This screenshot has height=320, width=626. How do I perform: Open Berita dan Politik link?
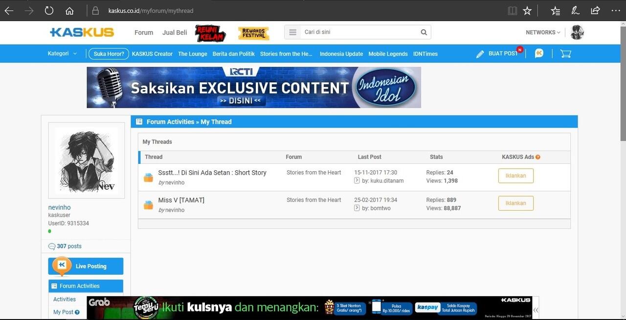click(234, 54)
